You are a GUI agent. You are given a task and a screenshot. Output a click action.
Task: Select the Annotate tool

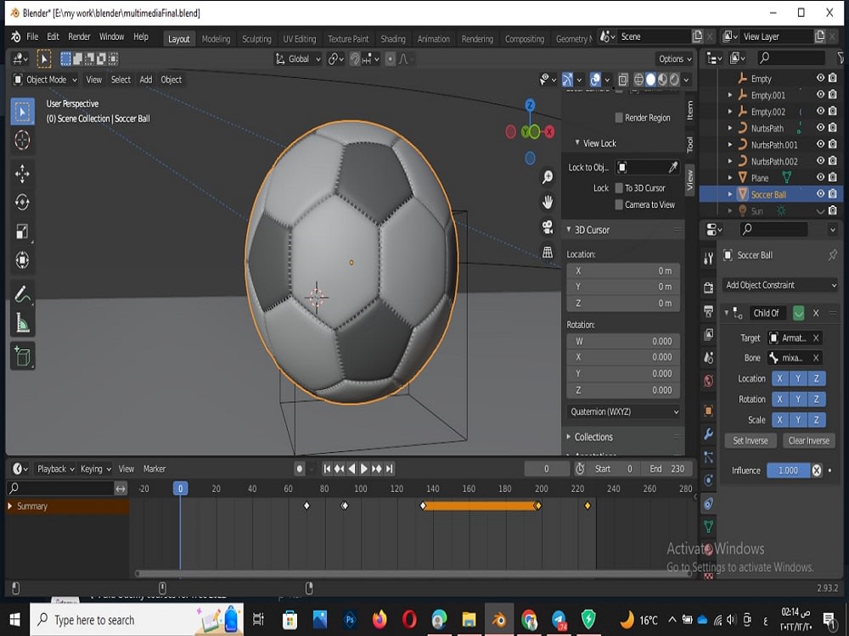tap(21, 294)
